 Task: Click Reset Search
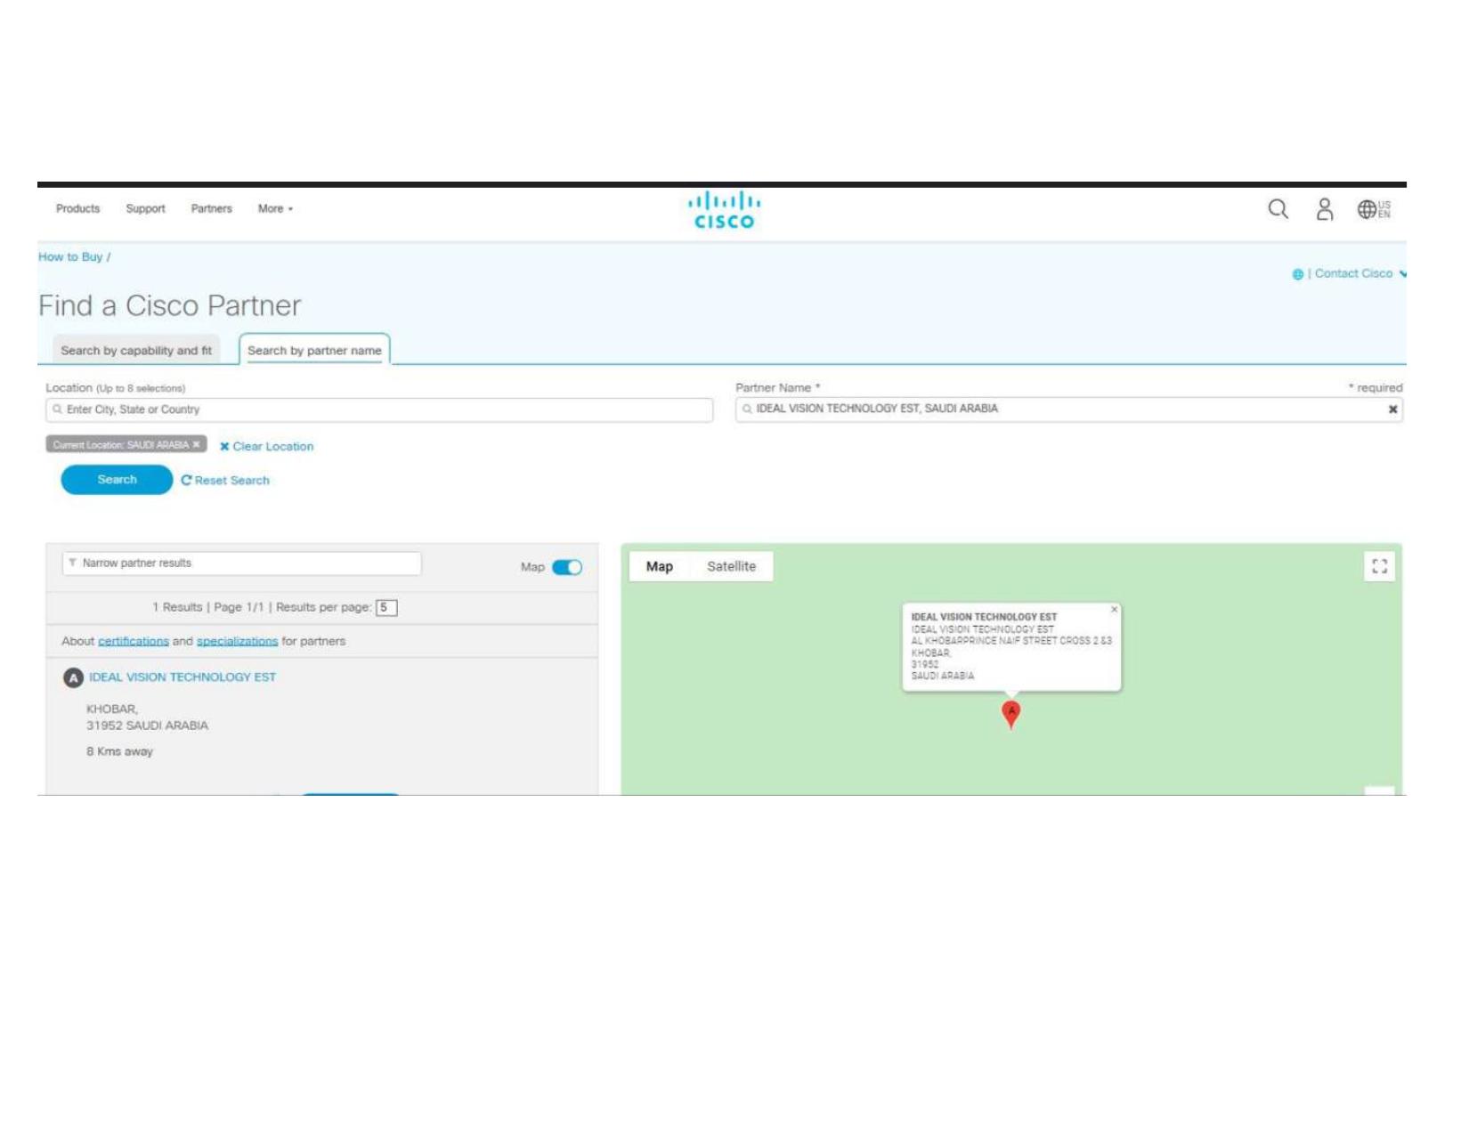pyautogui.click(x=225, y=481)
